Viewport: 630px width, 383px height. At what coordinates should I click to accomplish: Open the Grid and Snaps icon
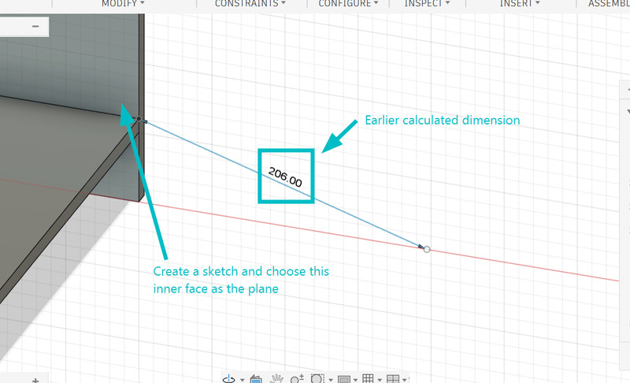pyautogui.click(x=368, y=379)
